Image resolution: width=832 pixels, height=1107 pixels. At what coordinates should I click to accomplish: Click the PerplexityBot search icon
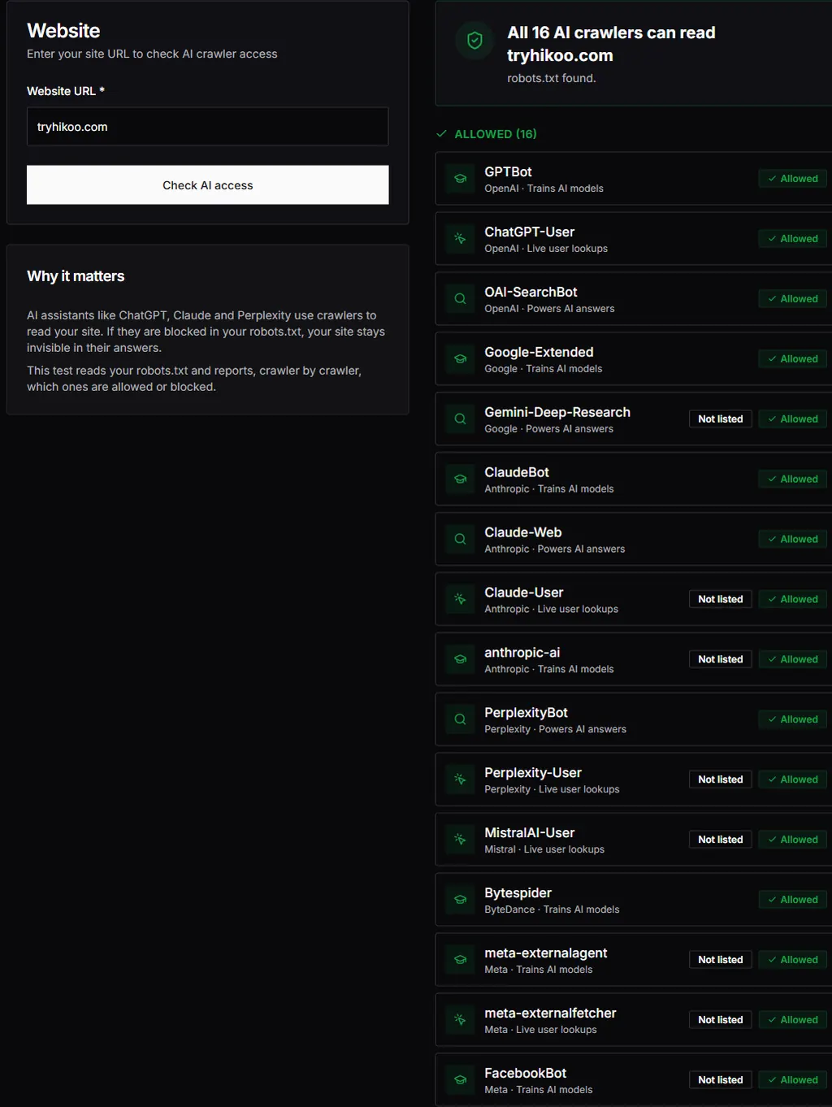coord(460,720)
